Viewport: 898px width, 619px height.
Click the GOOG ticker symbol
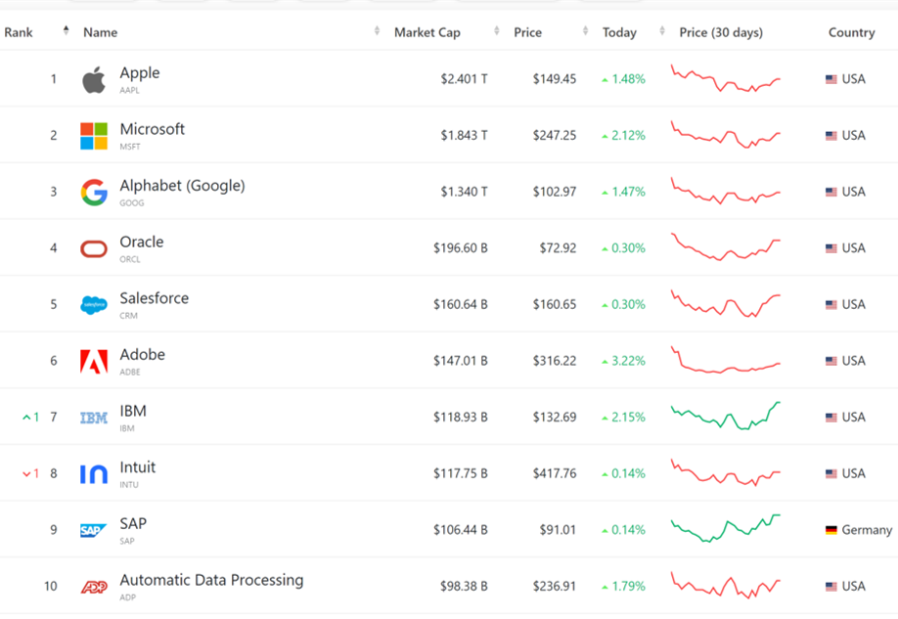tap(132, 203)
